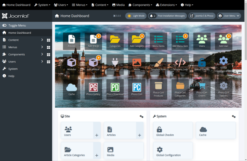Expand the Users chevron in the sidebar
The height and width of the screenshot is (161, 247).
point(42,62)
